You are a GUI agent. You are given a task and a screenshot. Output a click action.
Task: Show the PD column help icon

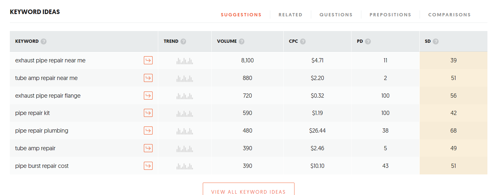point(368,41)
